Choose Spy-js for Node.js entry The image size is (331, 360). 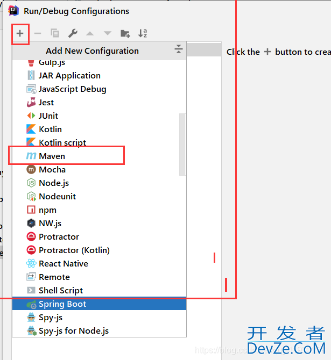(x=99, y=330)
